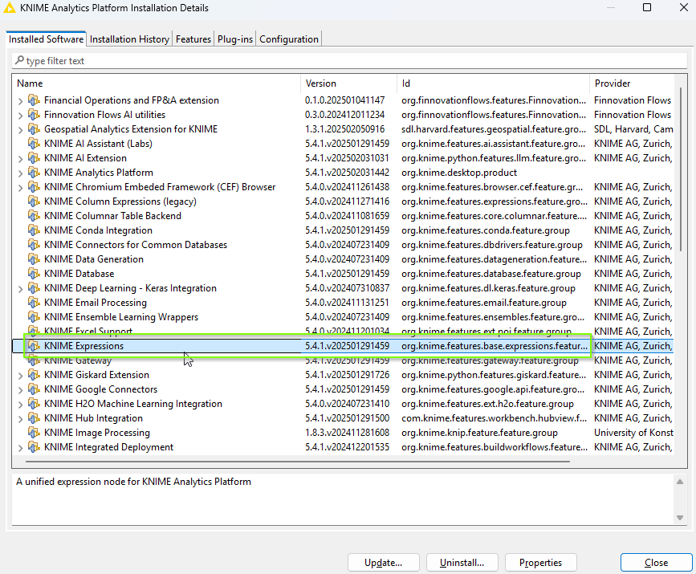This screenshot has width=696, height=574.
Task: Expand the Financial Operations and FP&A extension row
Action: (20, 101)
